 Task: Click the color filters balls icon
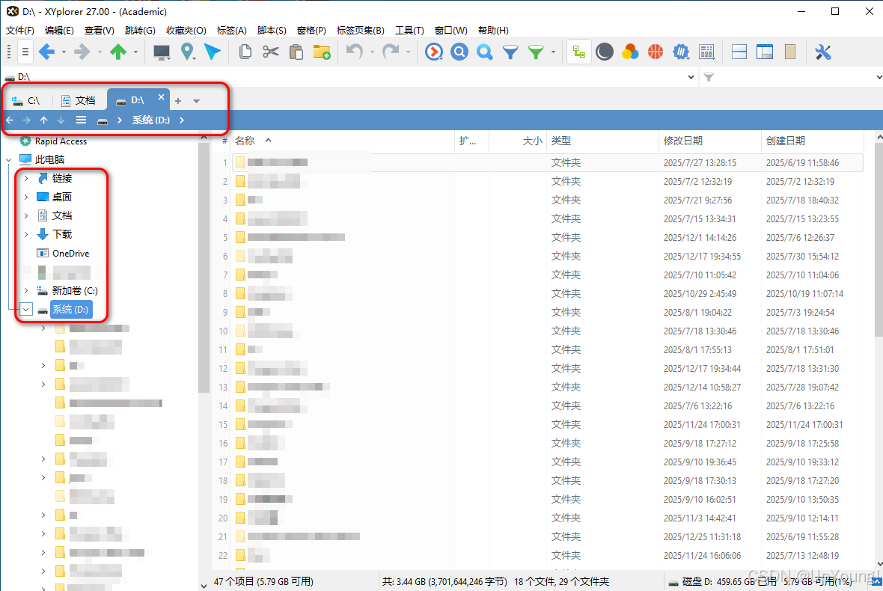tap(629, 52)
